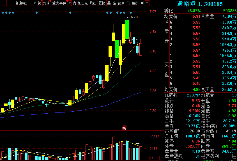
Task: Click the 叠 overlay button
Action: point(109,3)
